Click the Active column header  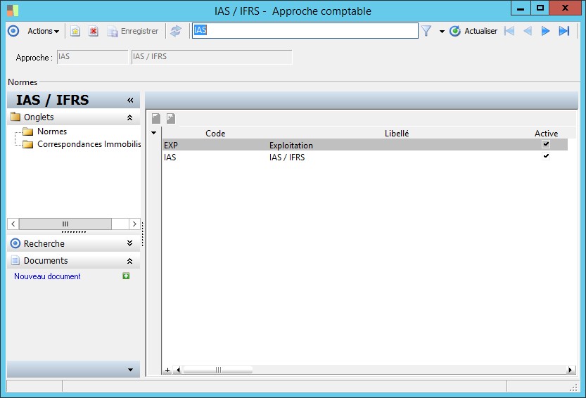[x=546, y=134]
